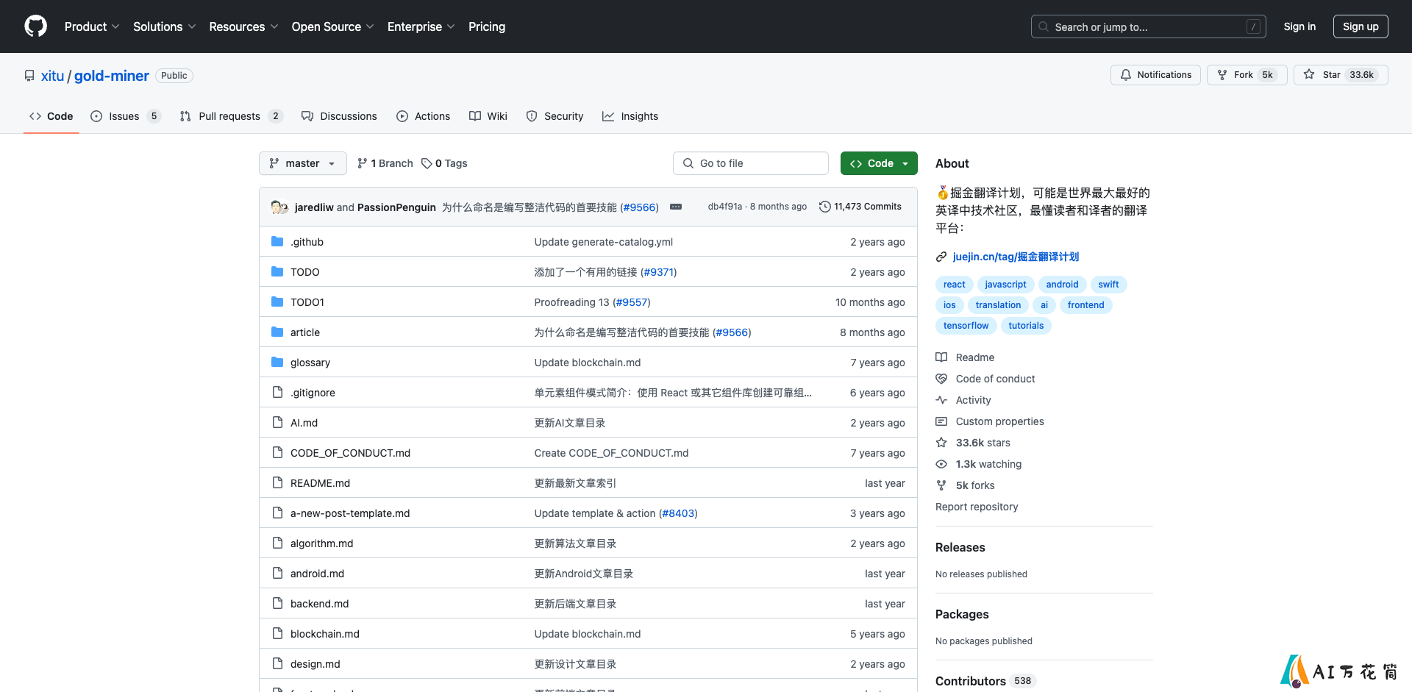1412x692 pixels.
Task: Star the gold-miner repository
Action: [x=1341, y=75]
